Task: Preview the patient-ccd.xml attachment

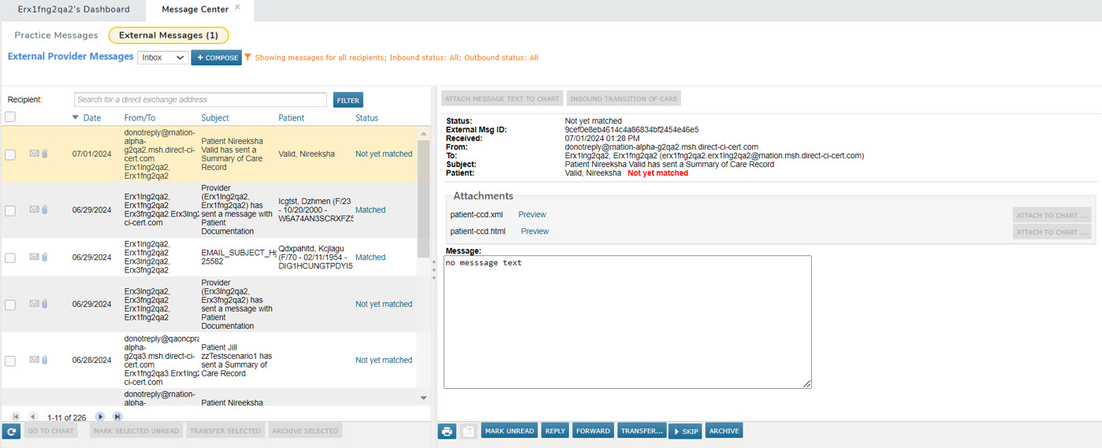Action: point(532,215)
